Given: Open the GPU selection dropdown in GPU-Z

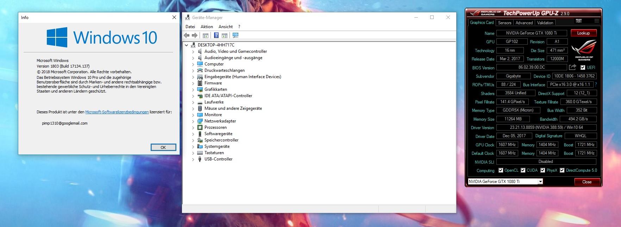Looking at the screenshot, I should click(x=540, y=182).
